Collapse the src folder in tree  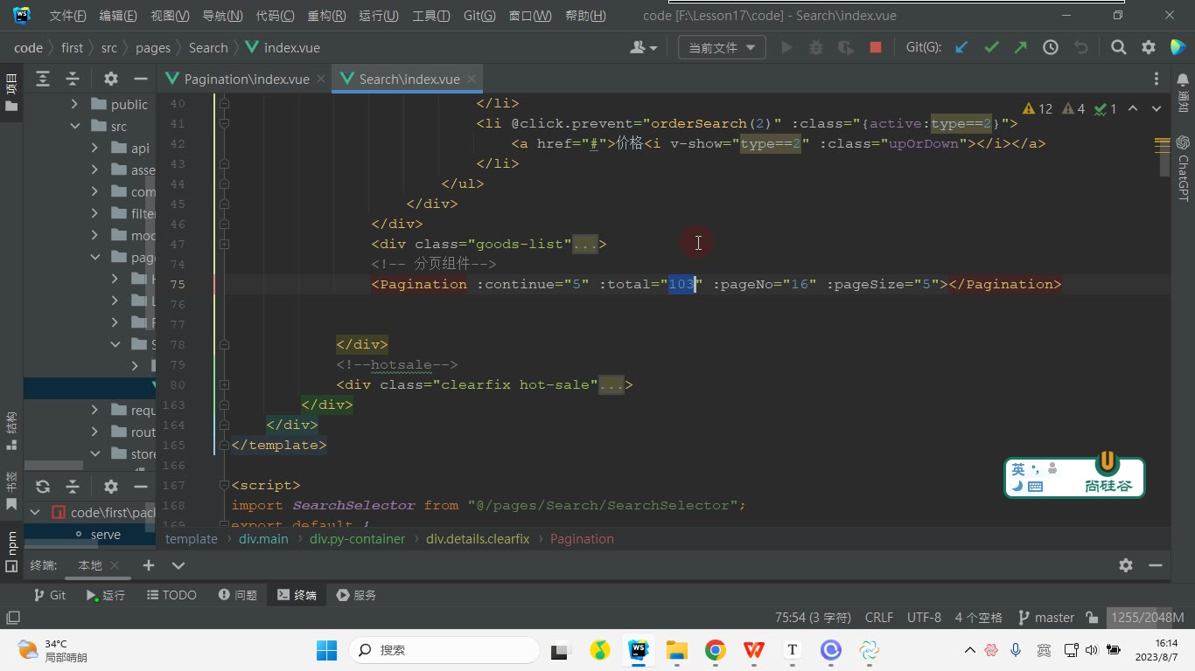click(76, 127)
